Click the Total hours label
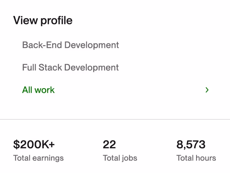Image resolution: width=230 pixels, height=173 pixels. tap(196, 158)
